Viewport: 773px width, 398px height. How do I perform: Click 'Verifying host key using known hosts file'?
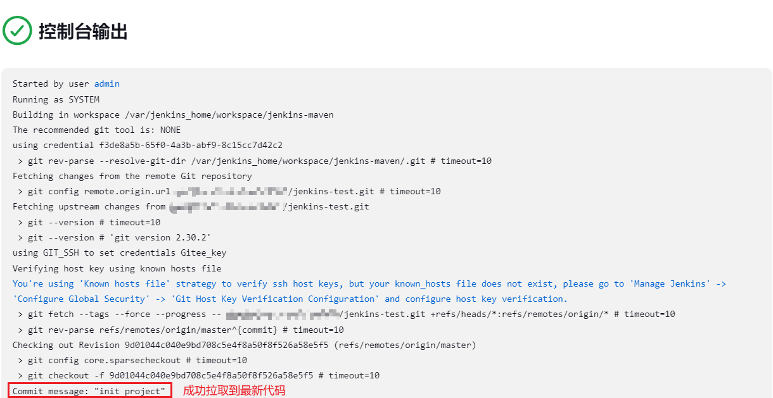(117, 268)
